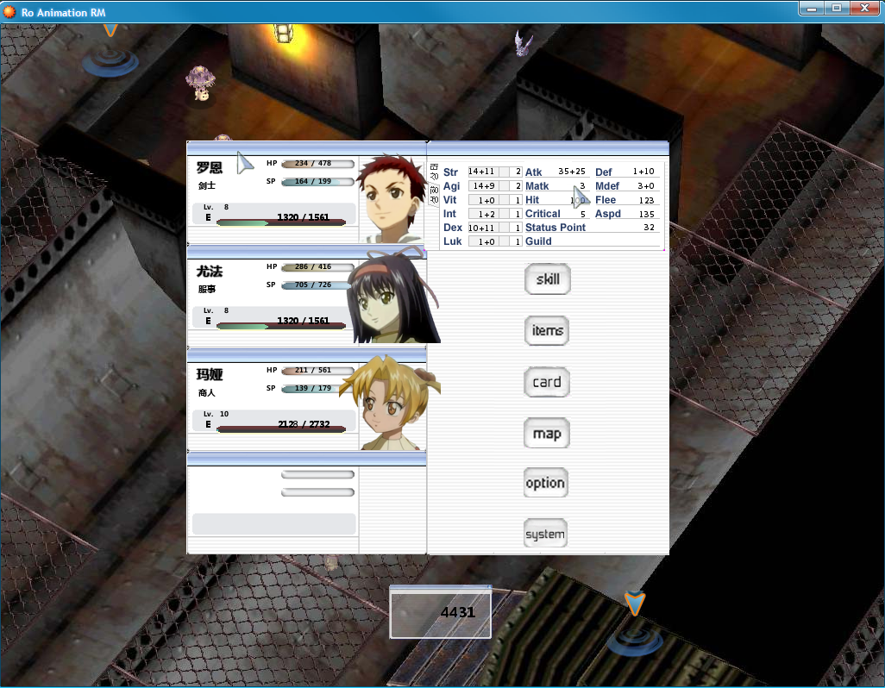The width and height of the screenshot is (885, 688).
Task: Click 罗恩's SP bar showing 164 / 199
Action: click(317, 182)
